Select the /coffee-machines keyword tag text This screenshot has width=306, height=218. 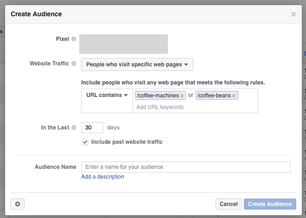point(158,96)
